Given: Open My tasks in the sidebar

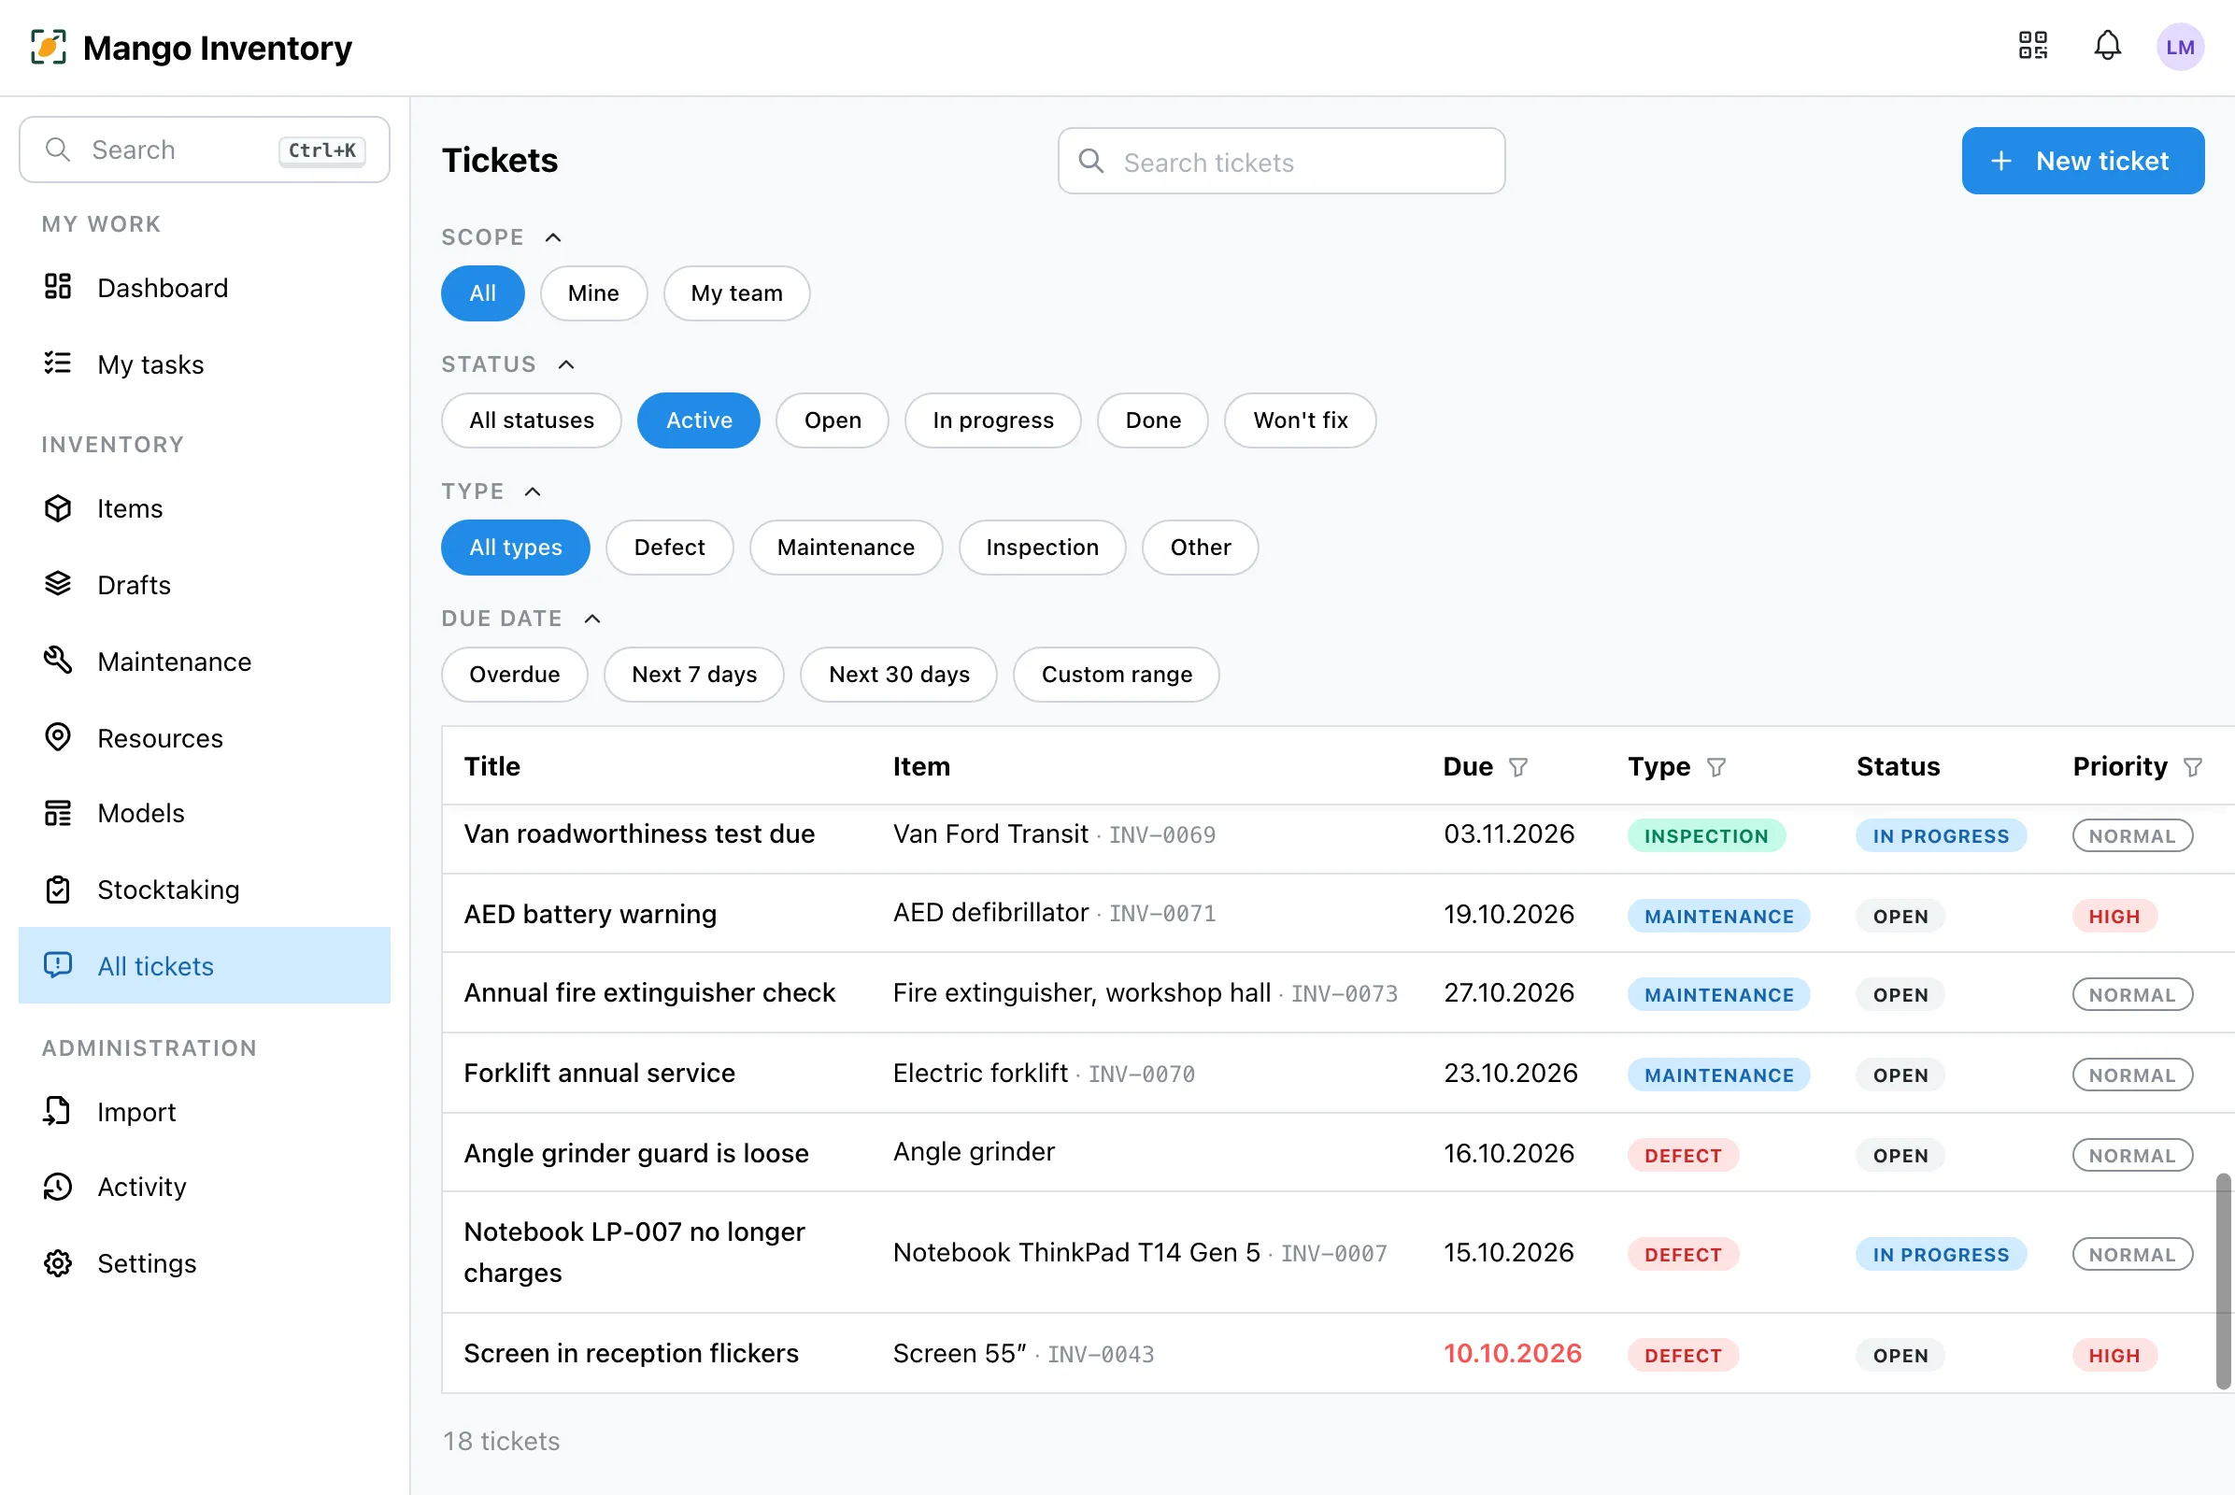Looking at the screenshot, I should pyautogui.click(x=204, y=364).
